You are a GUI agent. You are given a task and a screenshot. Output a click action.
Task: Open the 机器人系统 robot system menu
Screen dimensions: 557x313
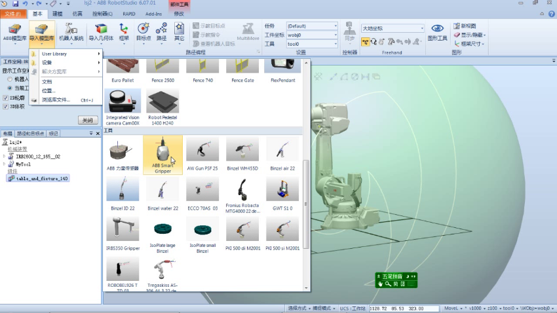click(71, 33)
